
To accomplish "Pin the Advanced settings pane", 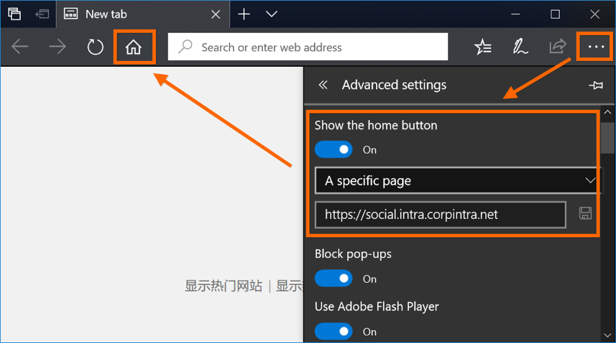I will point(595,85).
